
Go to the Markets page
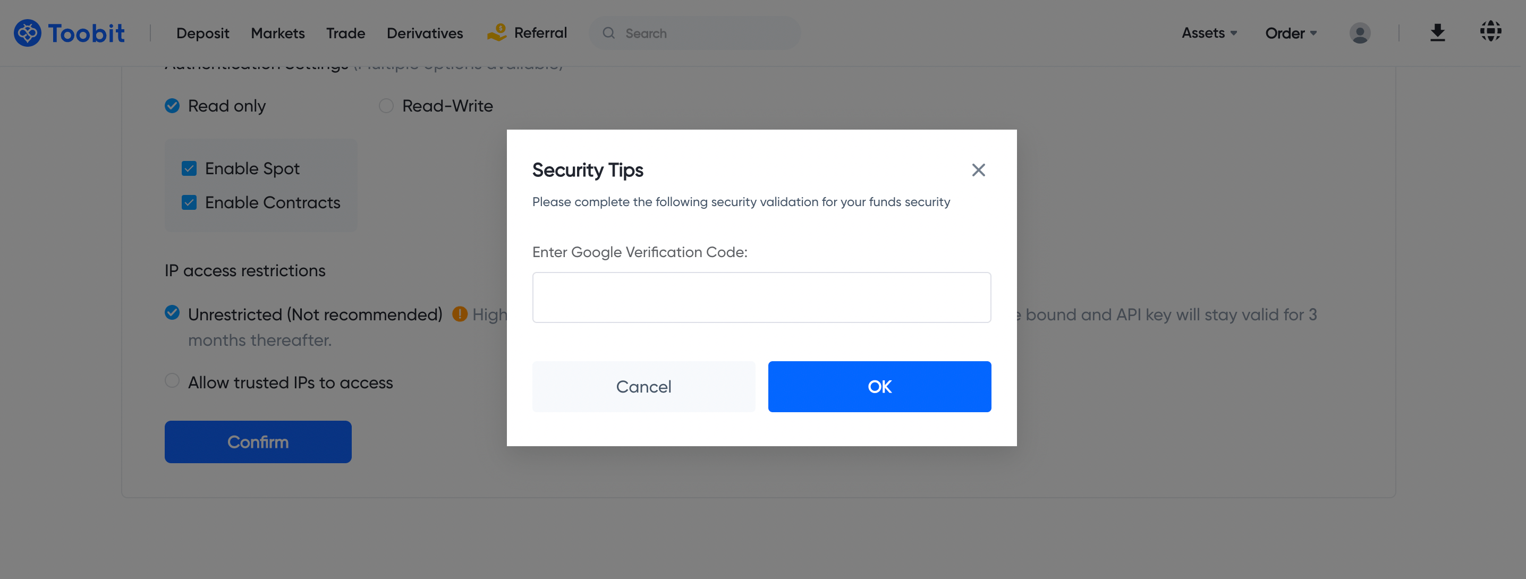[277, 33]
